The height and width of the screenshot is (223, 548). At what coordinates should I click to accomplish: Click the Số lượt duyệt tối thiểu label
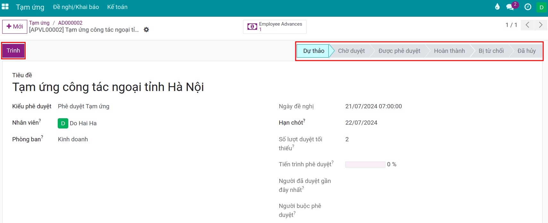coord(300,144)
